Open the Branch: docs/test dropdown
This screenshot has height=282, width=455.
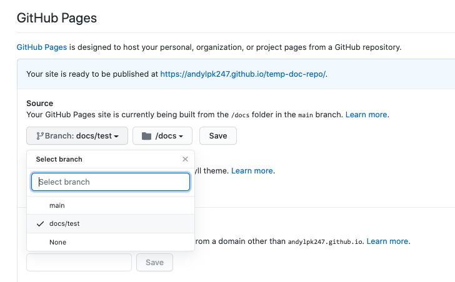[77, 135]
